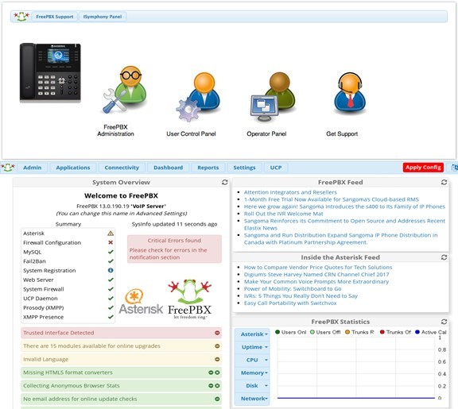The height and width of the screenshot is (409, 458).
Task: Click the Sangoma desk phone image
Action: click(50, 72)
